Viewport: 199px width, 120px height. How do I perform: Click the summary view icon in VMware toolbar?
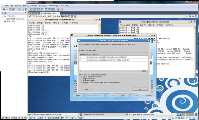pyautogui.click(x=46, y=9)
